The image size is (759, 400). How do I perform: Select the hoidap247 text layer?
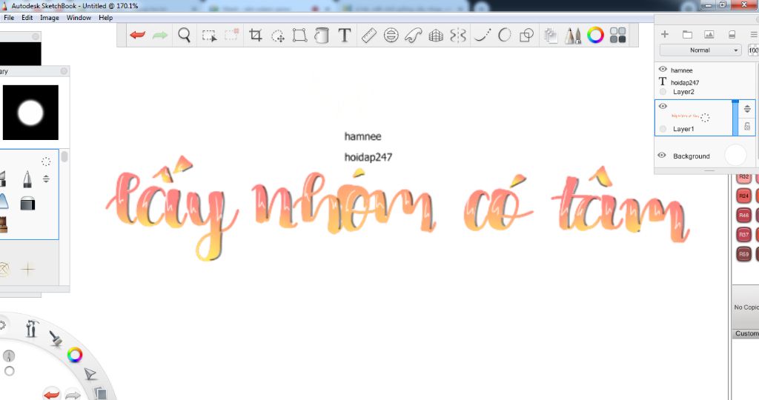(x=684, y=83)
